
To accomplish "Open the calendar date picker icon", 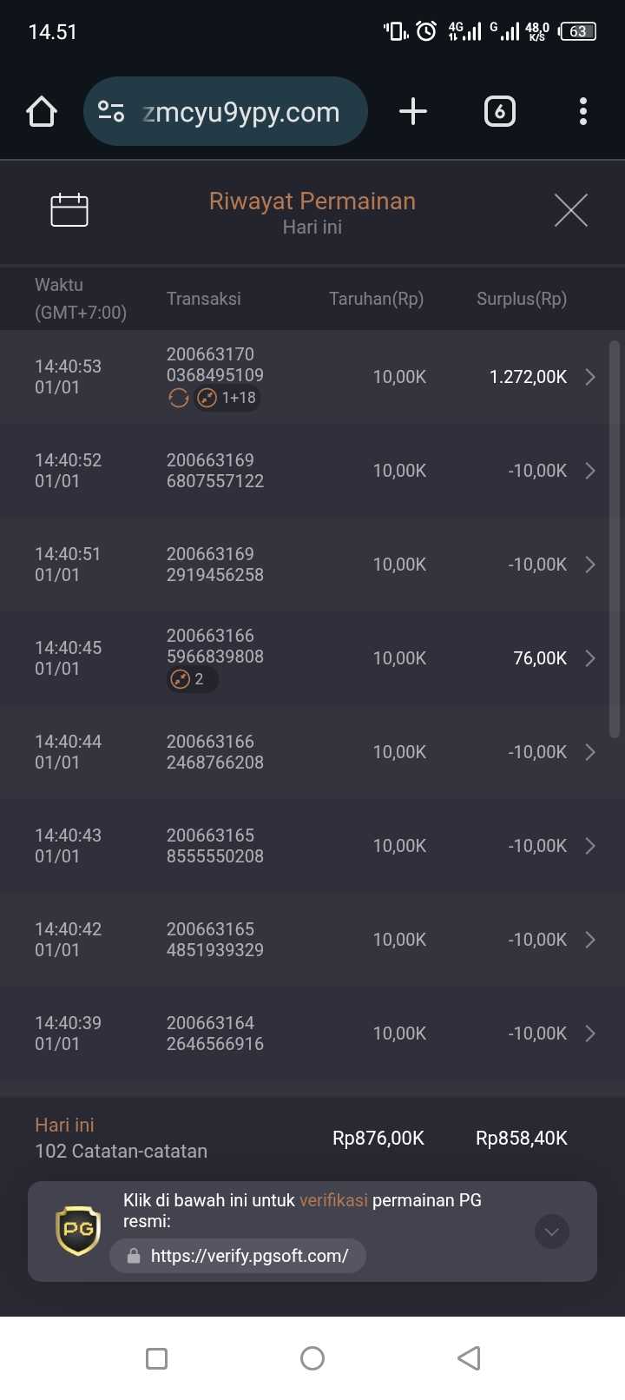I will point(69,210).
